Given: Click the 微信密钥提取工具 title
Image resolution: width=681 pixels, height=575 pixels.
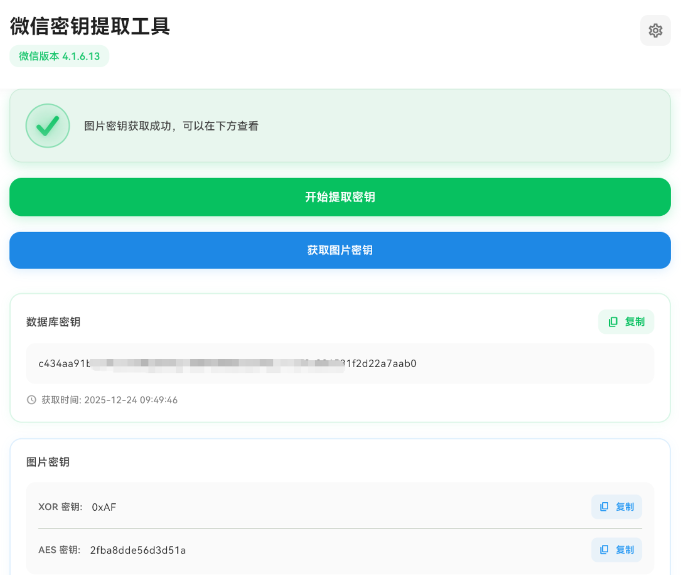Looking at the screenshot, I should (90, 26).
